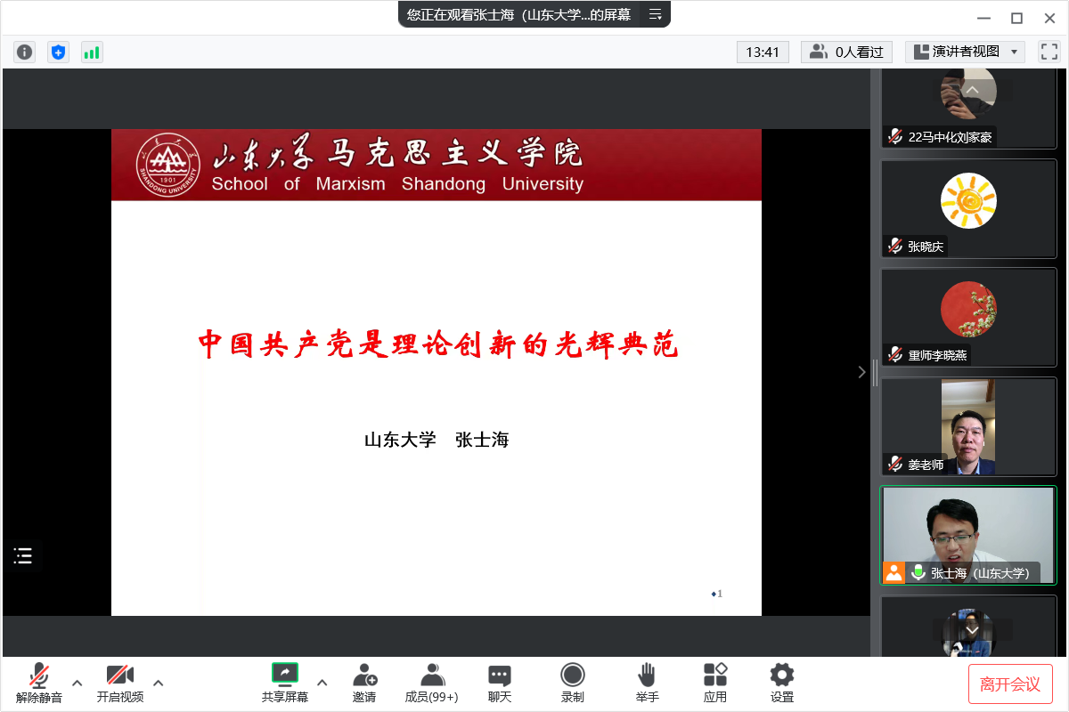
Task: Unmute the microphone
Action: pos(39,683)
